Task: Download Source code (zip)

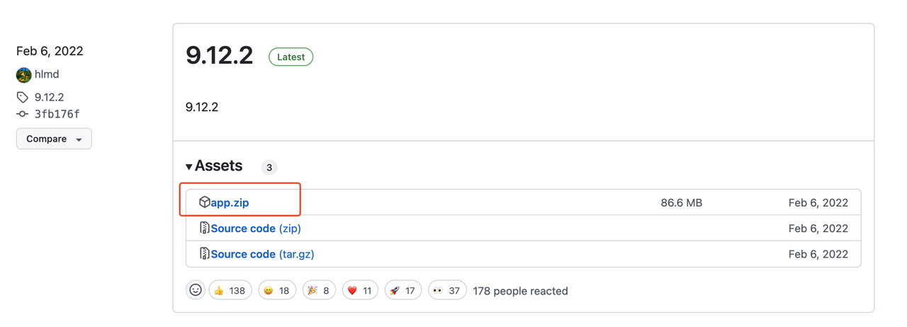Action: (x=256, y=228)
